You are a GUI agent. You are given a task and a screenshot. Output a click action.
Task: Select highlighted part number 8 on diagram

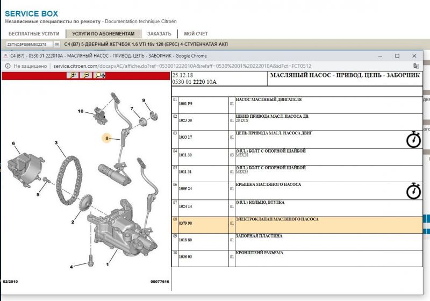pos(107,138)
